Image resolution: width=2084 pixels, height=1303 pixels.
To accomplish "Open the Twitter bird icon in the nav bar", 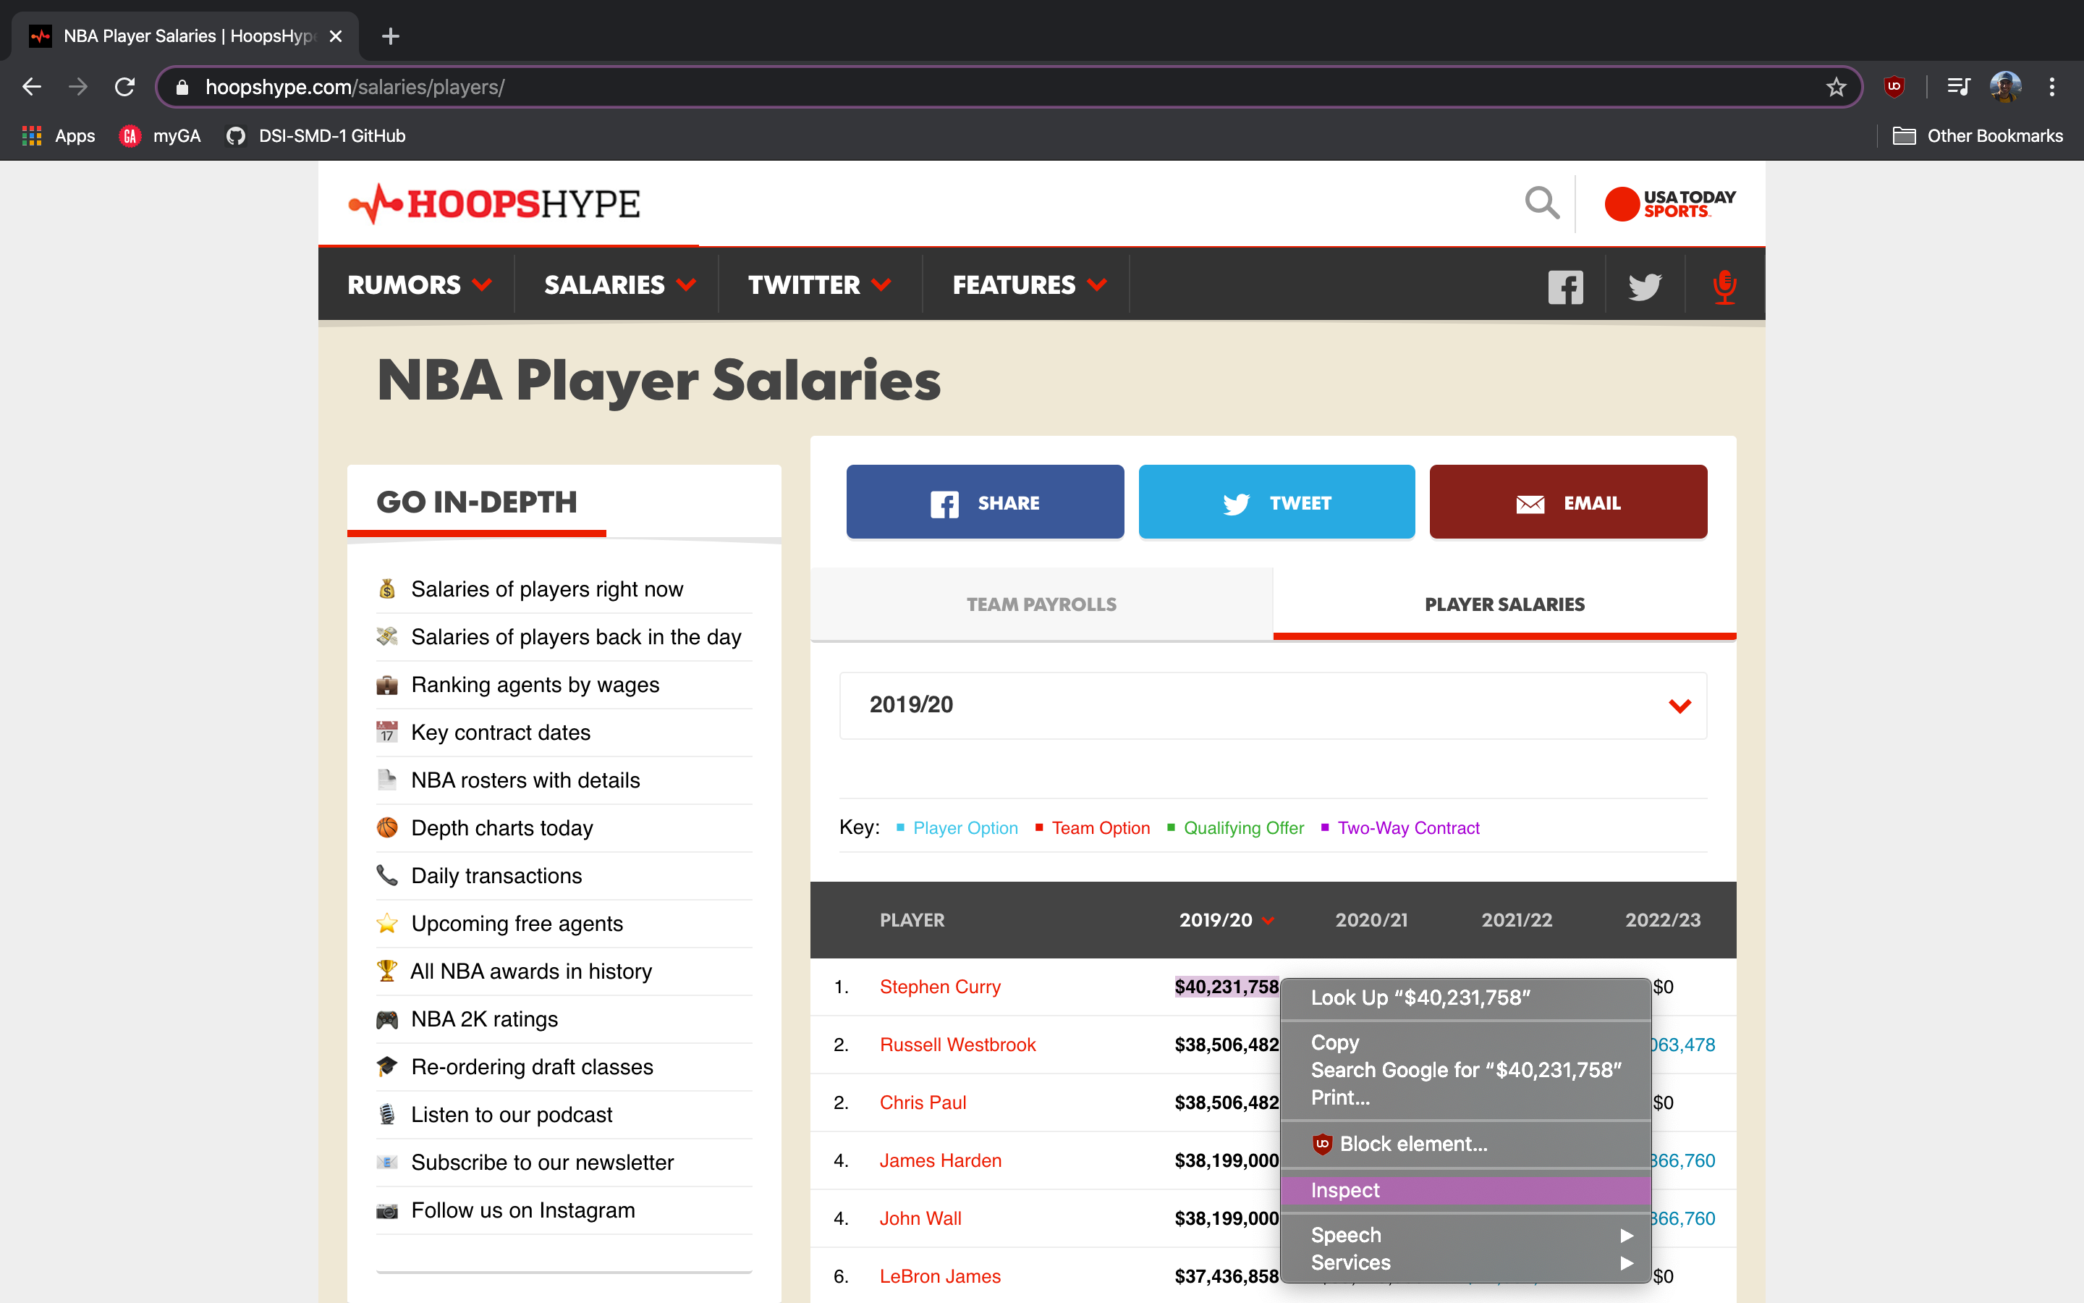I will (x=1645, y=286).
